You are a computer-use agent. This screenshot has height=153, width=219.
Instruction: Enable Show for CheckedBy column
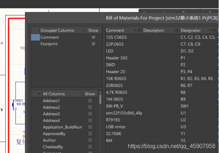(x=90, y=147)
